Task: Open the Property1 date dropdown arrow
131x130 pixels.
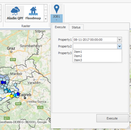Action: pos(120,40)
